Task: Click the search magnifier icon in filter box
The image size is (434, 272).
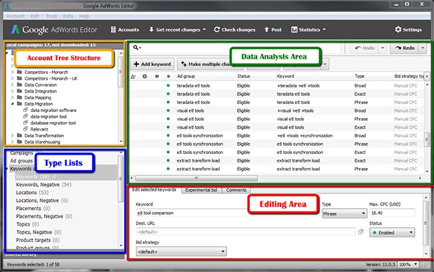Action: pos(136,49)
